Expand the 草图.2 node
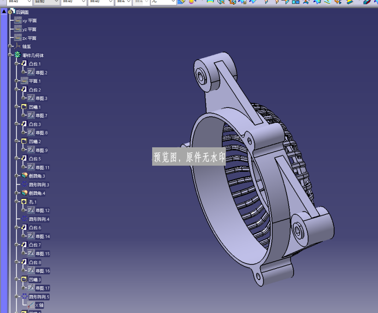Image resolution: width=378 pixels, height=313 pixels. point(23,72)
